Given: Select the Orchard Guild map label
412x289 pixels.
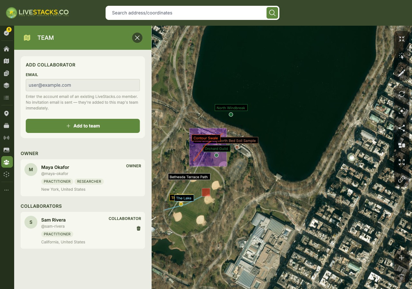Looking at the screenshot, I should pos(216,149).
